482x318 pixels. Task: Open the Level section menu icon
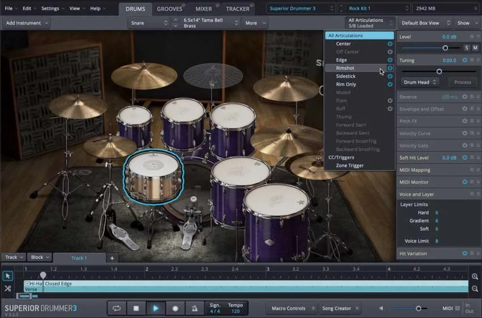(x=472, y=37)
